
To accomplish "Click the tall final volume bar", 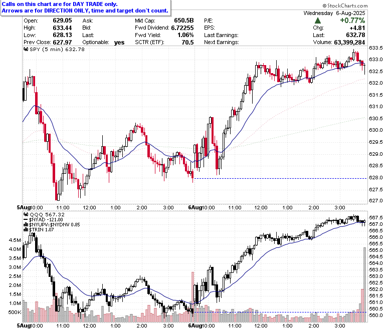I will point(364,284).
